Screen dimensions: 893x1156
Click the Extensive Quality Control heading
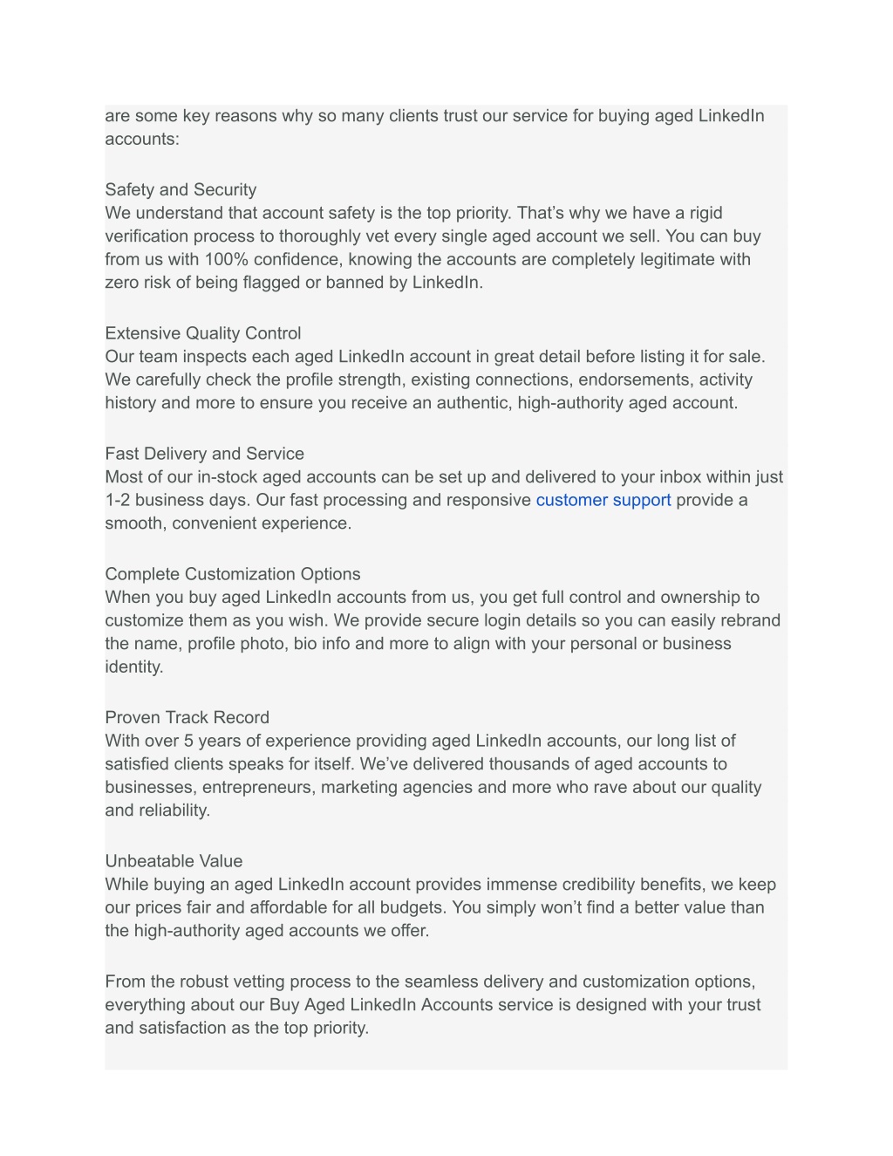coord(203,333)
